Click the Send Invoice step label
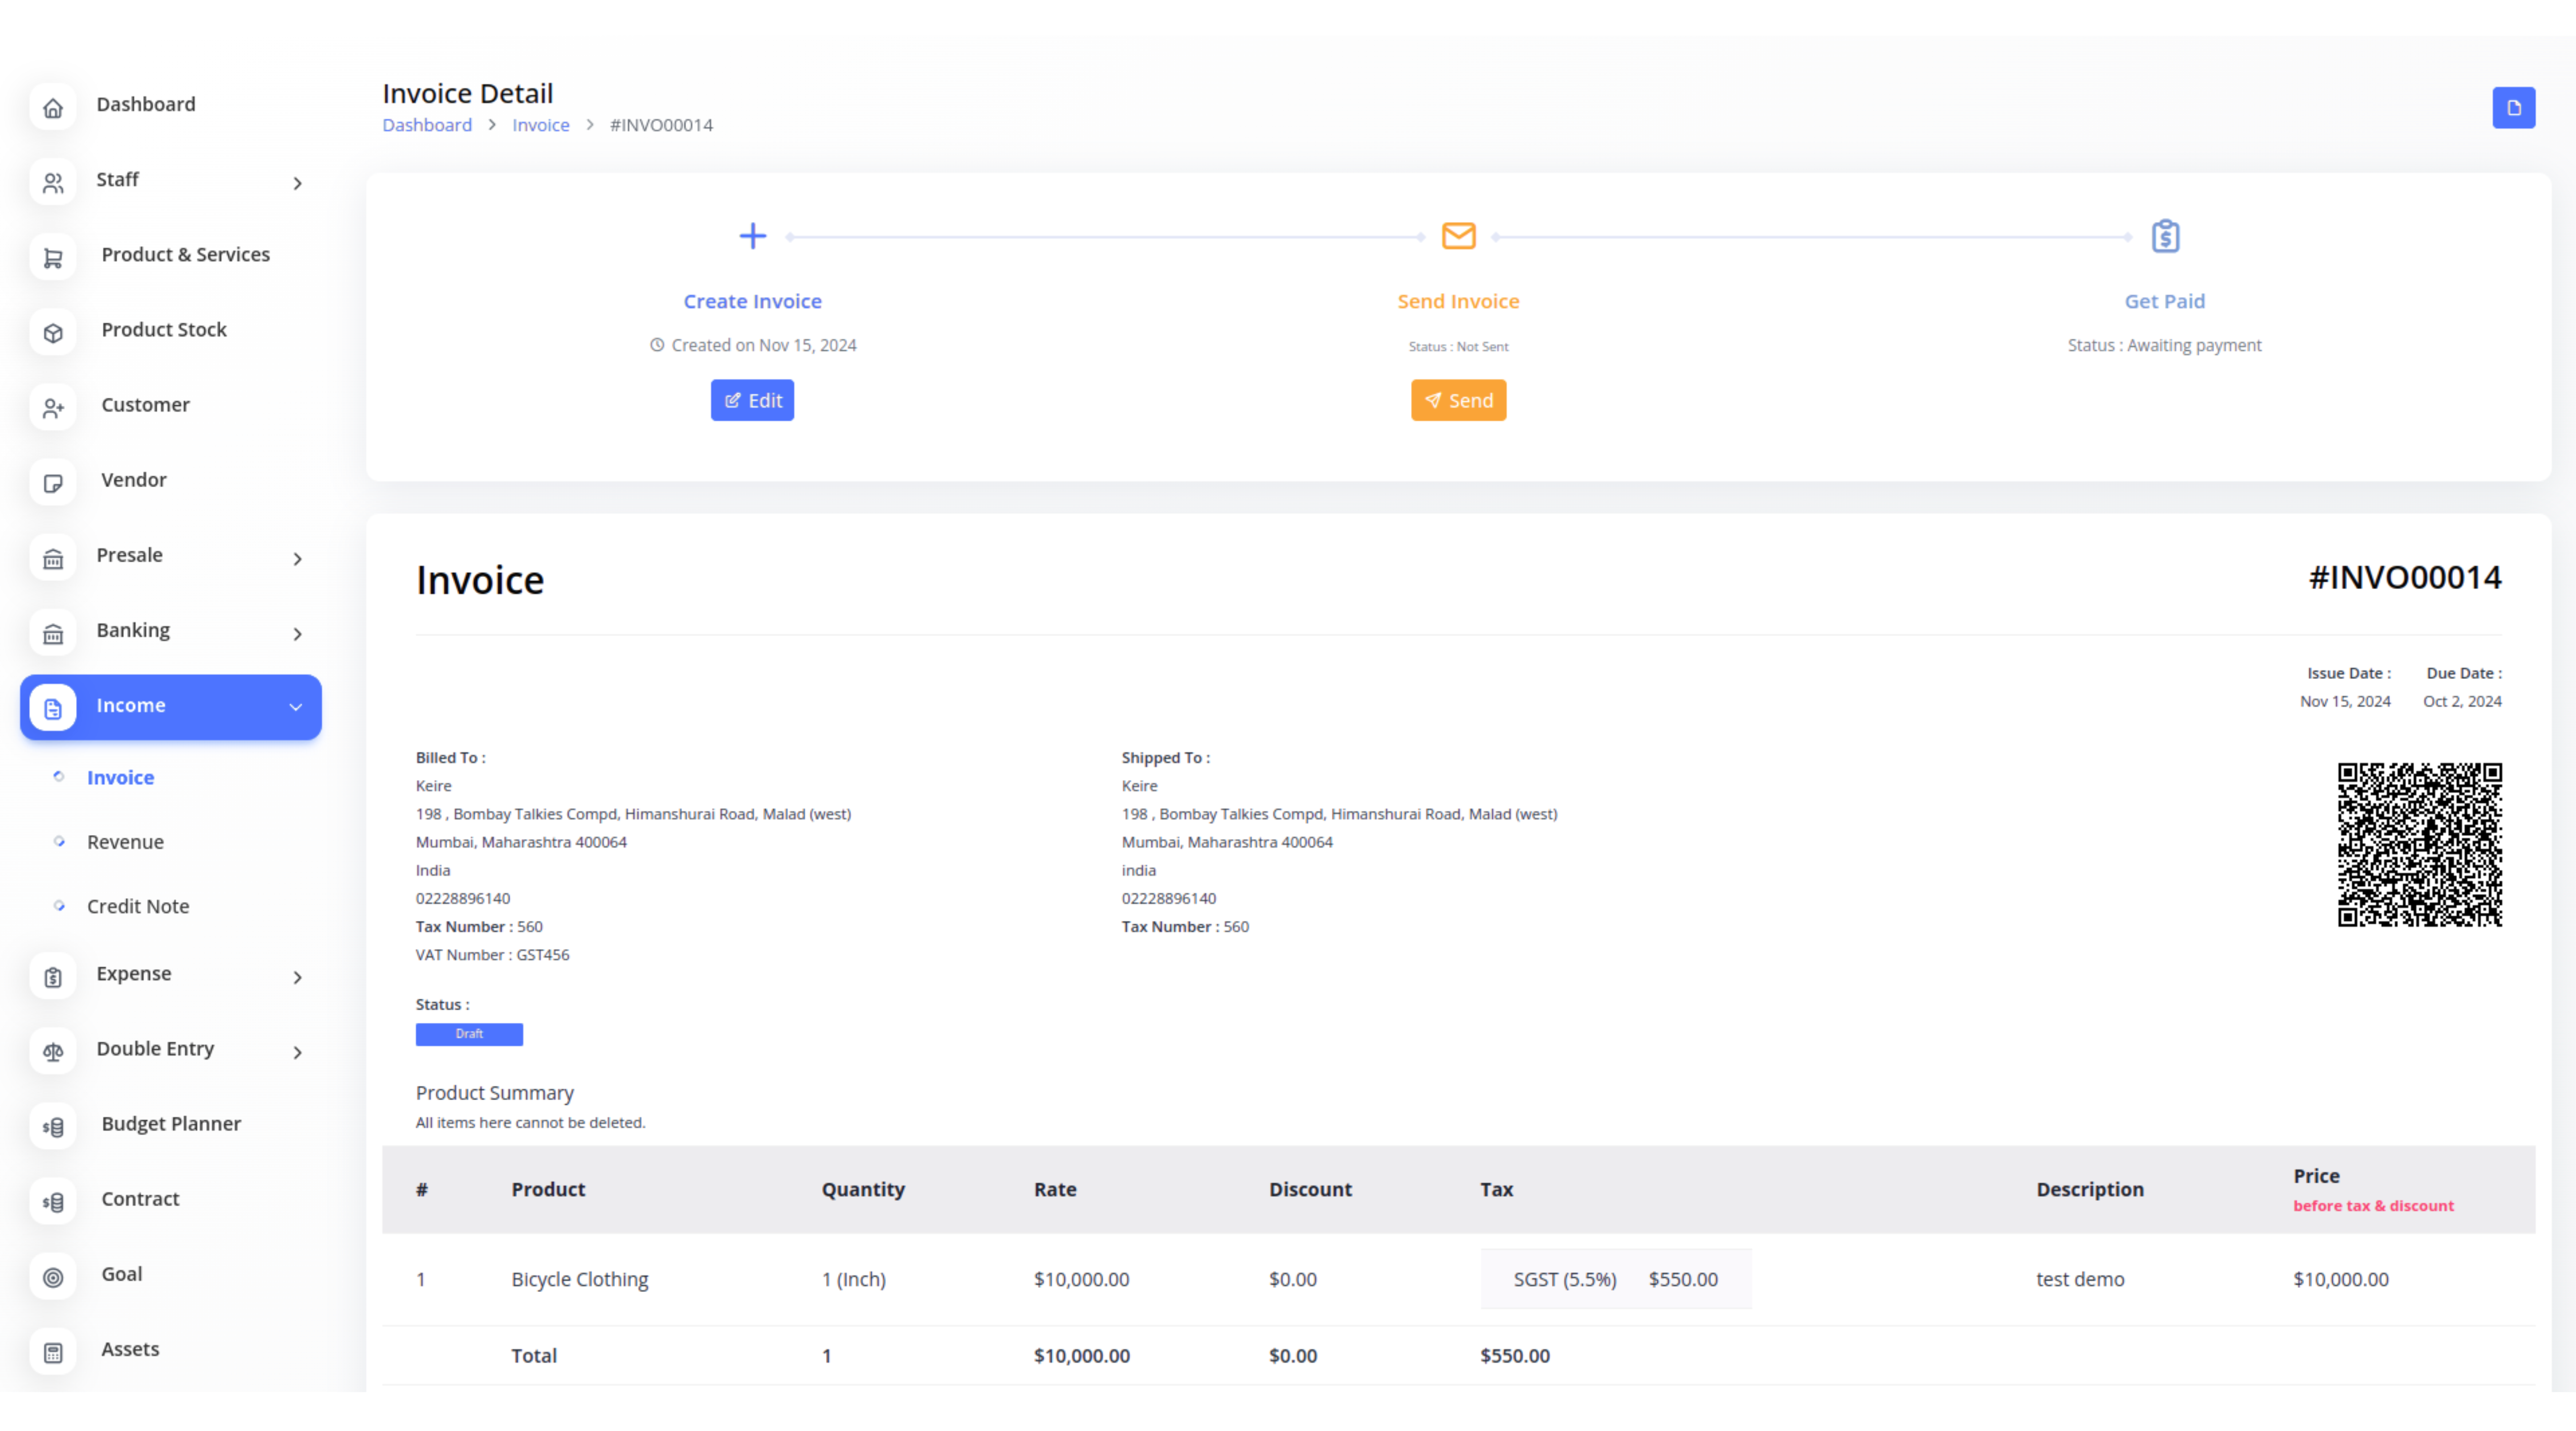Viewport: 2576px width, 1431px height. (x=1458, y=301)
